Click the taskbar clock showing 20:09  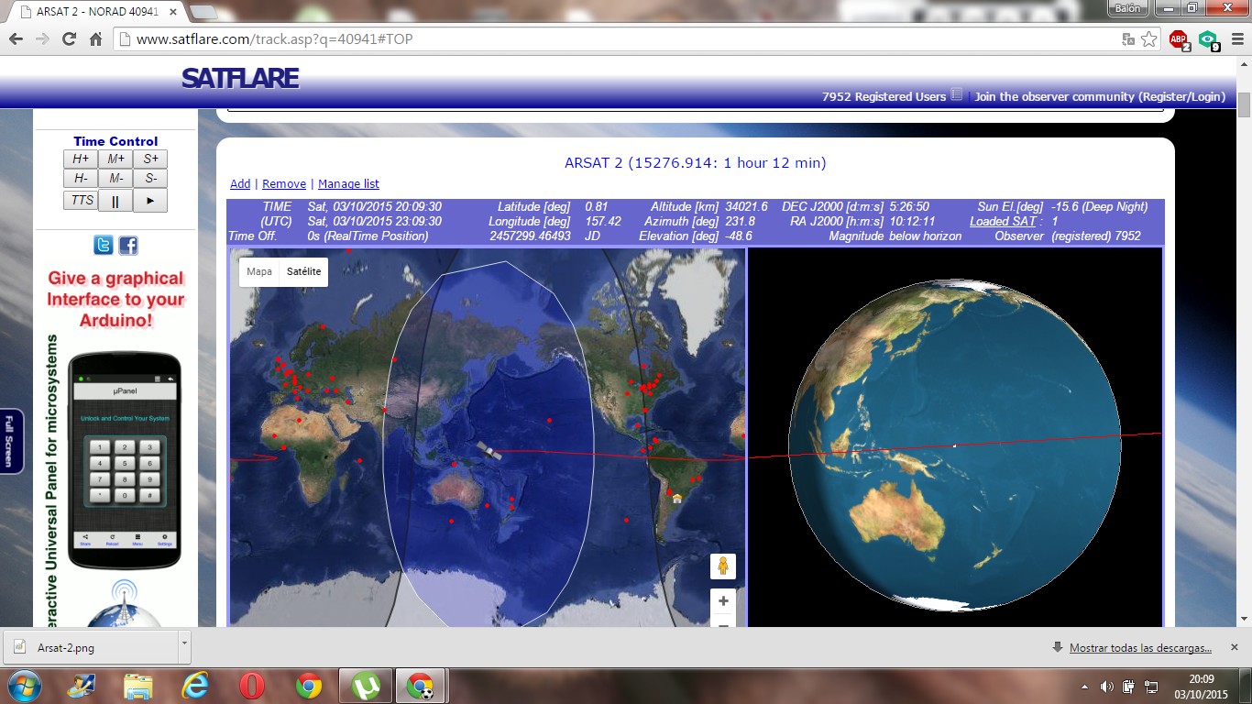coord(1201,687)
